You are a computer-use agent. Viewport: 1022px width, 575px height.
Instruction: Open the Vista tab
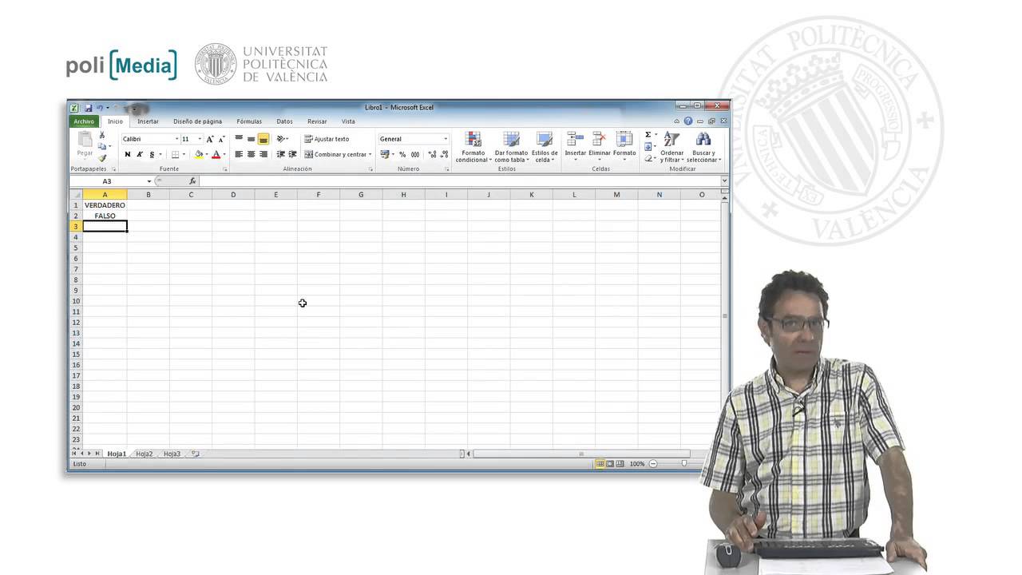click(348, 121)
